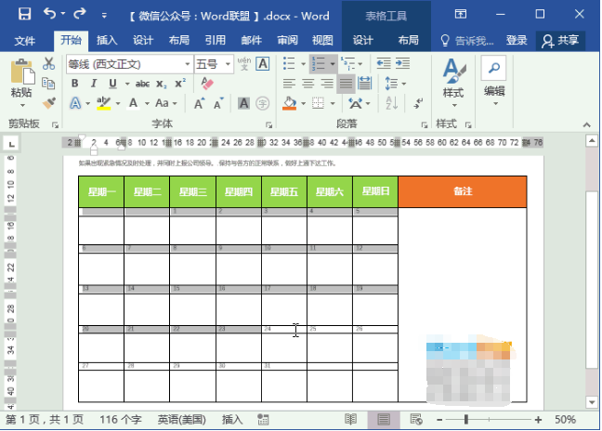Image resolution: width=602 pixels, height=431 pixels.
Task: Click the 告诉我 tell me search box
Action: [467, 40]
